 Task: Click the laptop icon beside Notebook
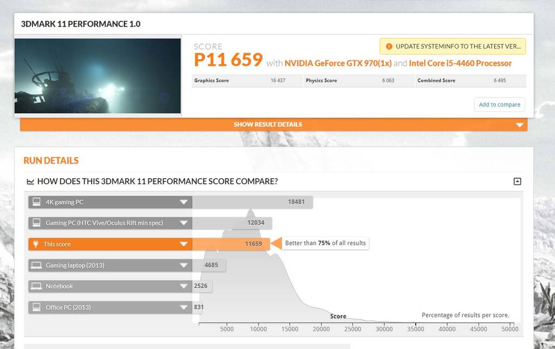[36, 286]
